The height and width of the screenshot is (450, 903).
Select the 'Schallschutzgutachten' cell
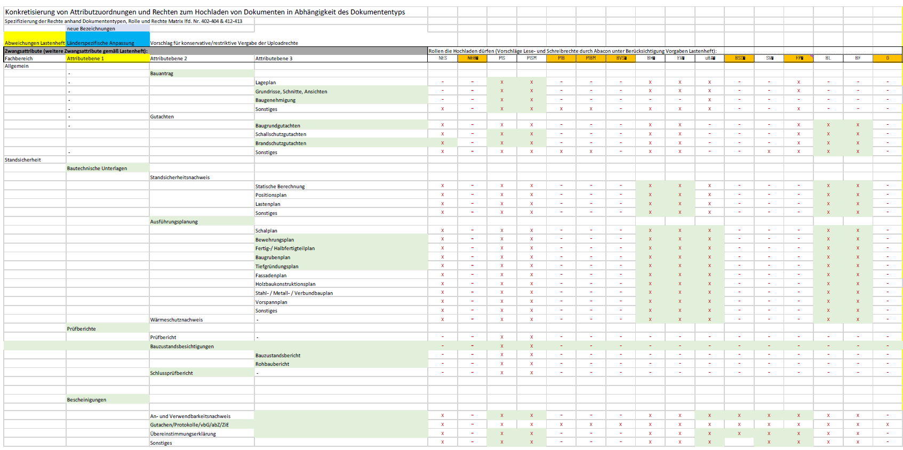click(x=341, y=134)
